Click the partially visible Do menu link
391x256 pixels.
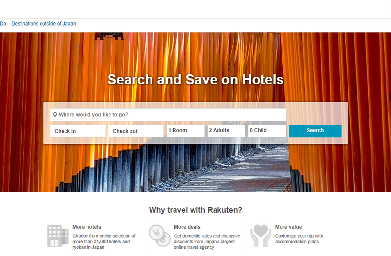[x=3, y=24]
